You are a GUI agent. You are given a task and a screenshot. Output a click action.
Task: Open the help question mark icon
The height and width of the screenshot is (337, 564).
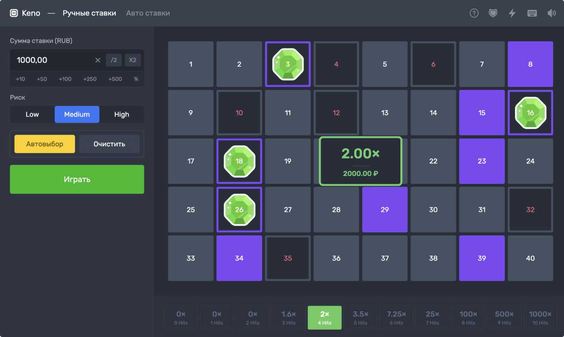[x=474, y=13]
